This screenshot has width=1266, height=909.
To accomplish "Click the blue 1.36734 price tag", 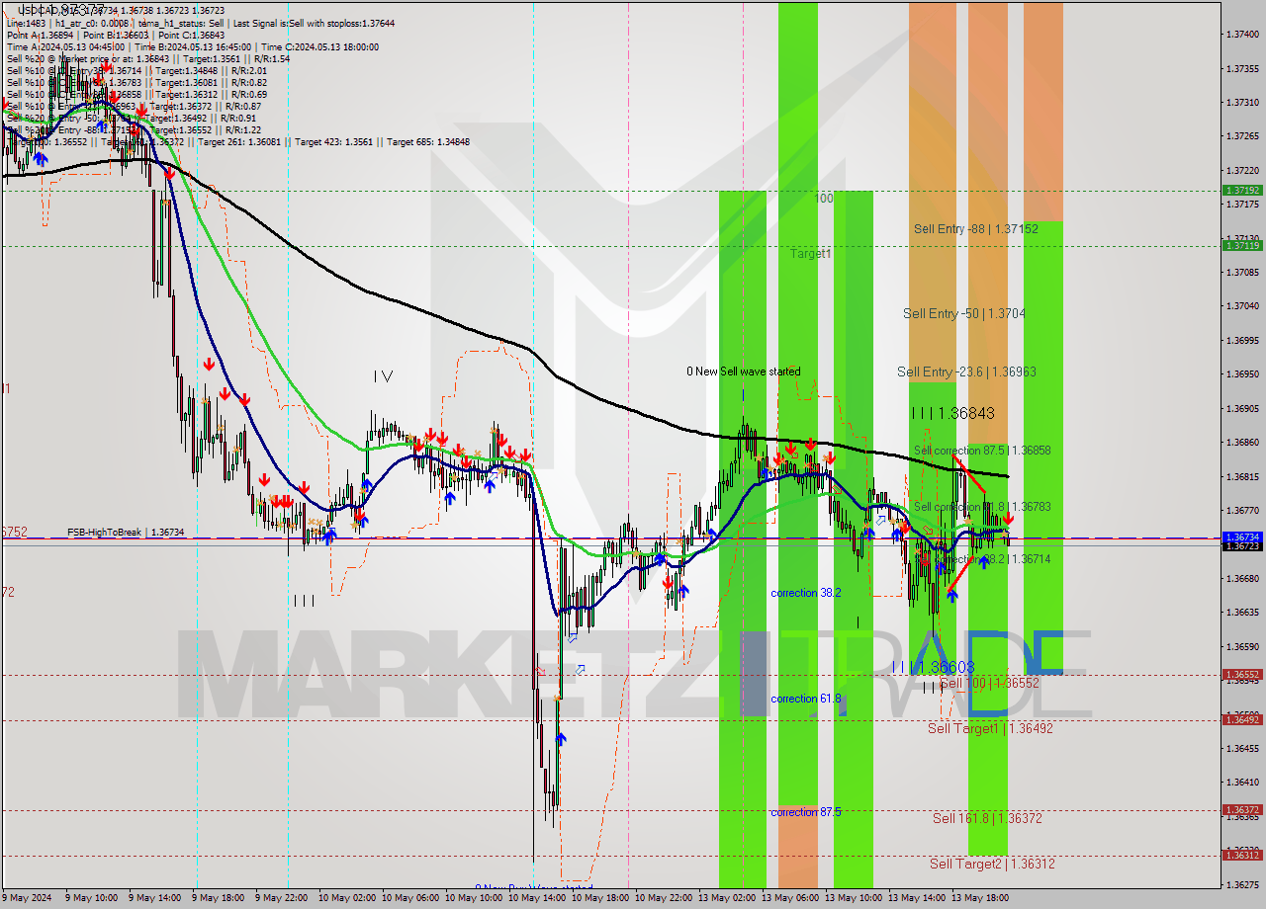I will [1242, 537].
